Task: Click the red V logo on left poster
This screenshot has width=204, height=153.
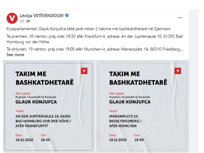Action: pyautogui.click(x=84, y=71)
